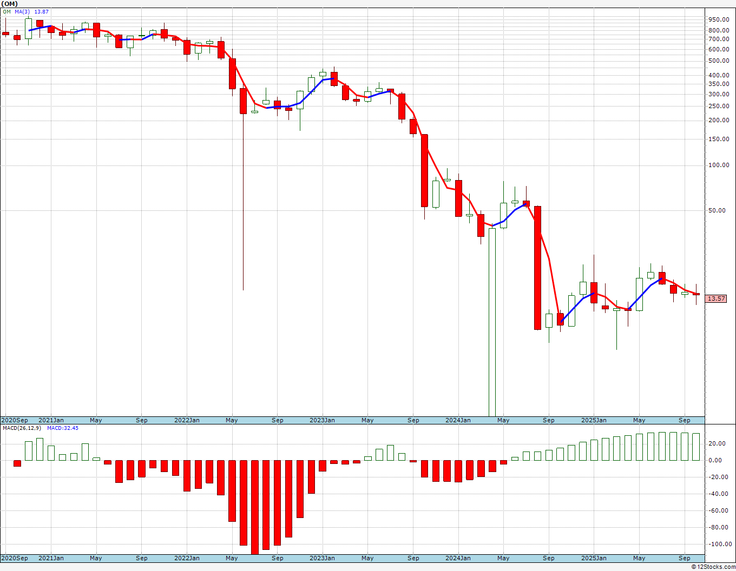Click the 500.00 price axis label

tap(719, 61)
